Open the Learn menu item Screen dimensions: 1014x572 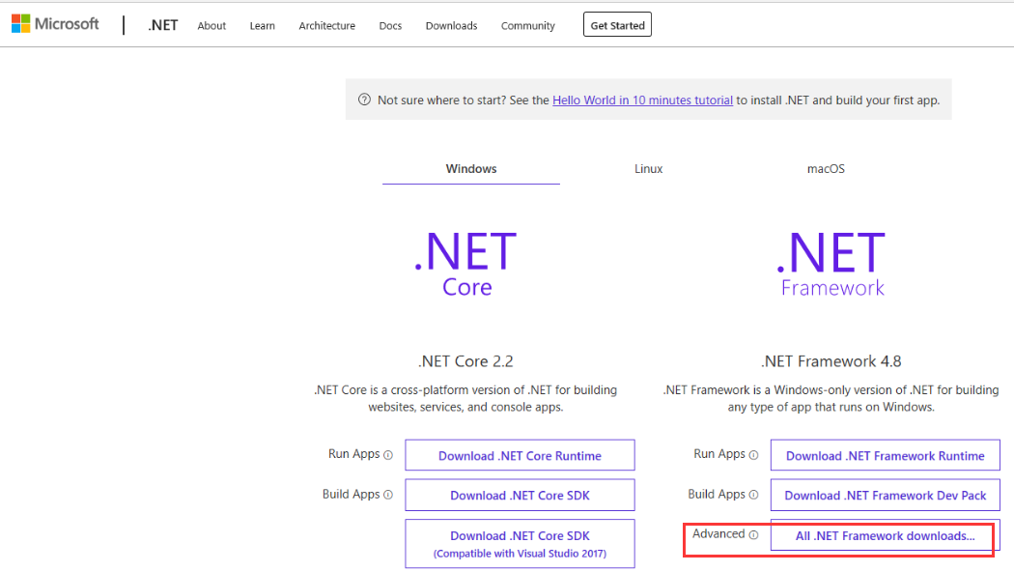[x=262, y=26]
